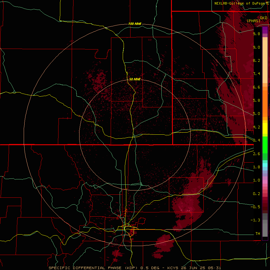270x270 pixels.
Task: Click the 3.4 scale value
Action: pos(256,140)
